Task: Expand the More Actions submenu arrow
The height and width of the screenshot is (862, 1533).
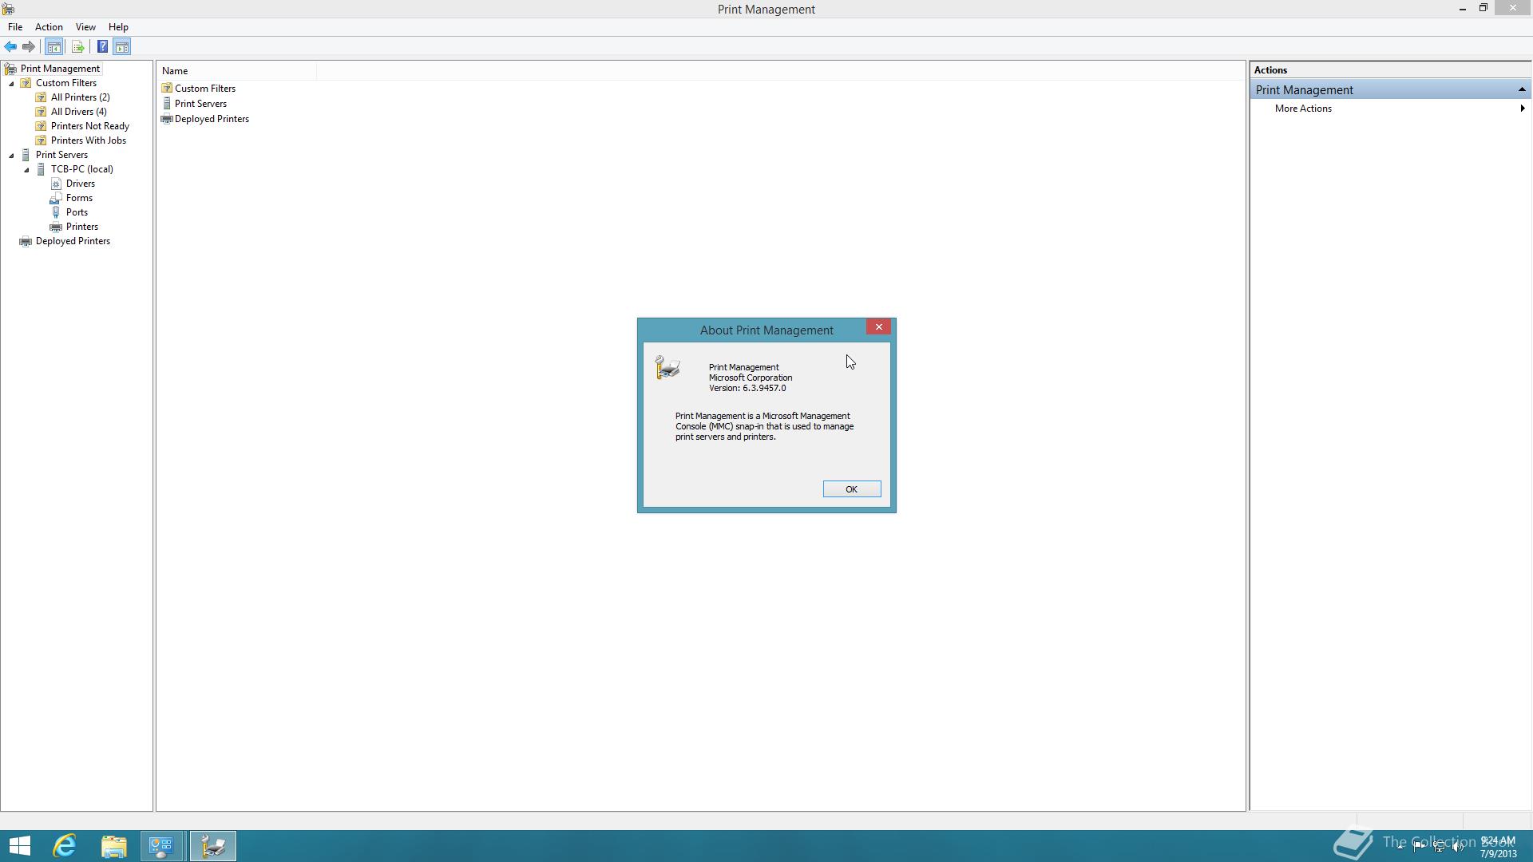Action: [x=1522, y=109]
